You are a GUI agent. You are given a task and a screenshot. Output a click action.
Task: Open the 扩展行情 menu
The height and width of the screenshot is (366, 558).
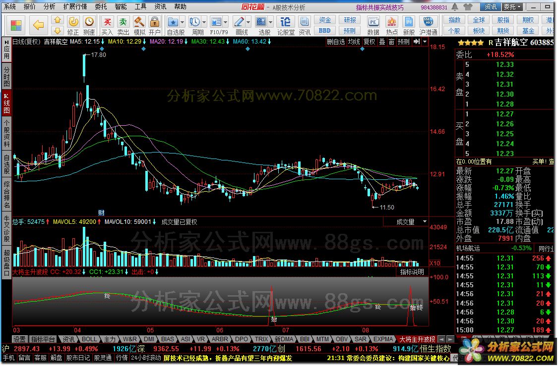[75, 6]
